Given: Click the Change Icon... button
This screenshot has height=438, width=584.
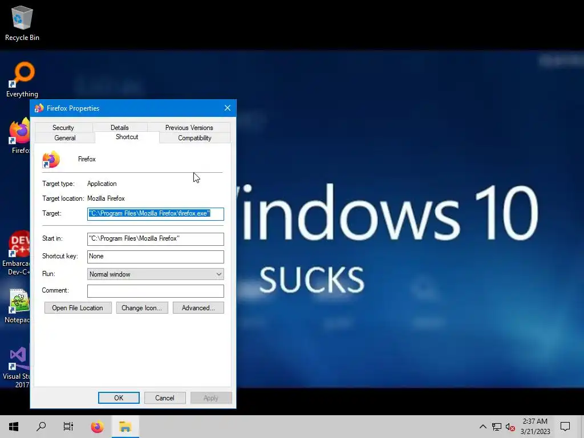Looking at the screenshot, I should pyautogui.click(x=142, y=307).
